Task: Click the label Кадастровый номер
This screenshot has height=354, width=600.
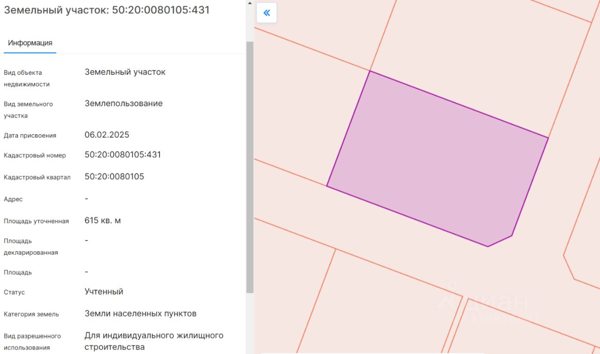Action: 35,155
